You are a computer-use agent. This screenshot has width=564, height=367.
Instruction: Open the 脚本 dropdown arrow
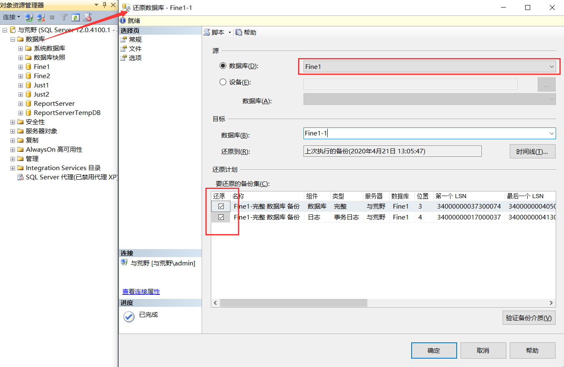230,32
